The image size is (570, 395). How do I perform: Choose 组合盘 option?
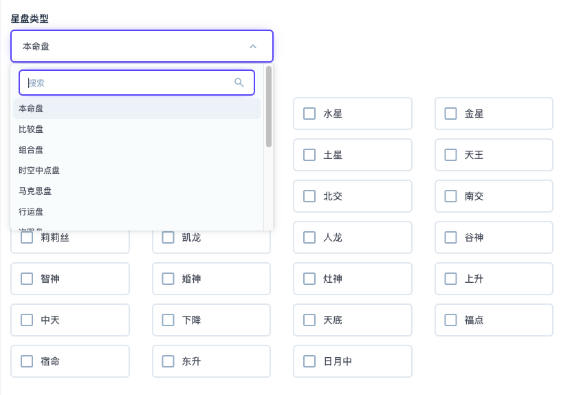point(31,150)
